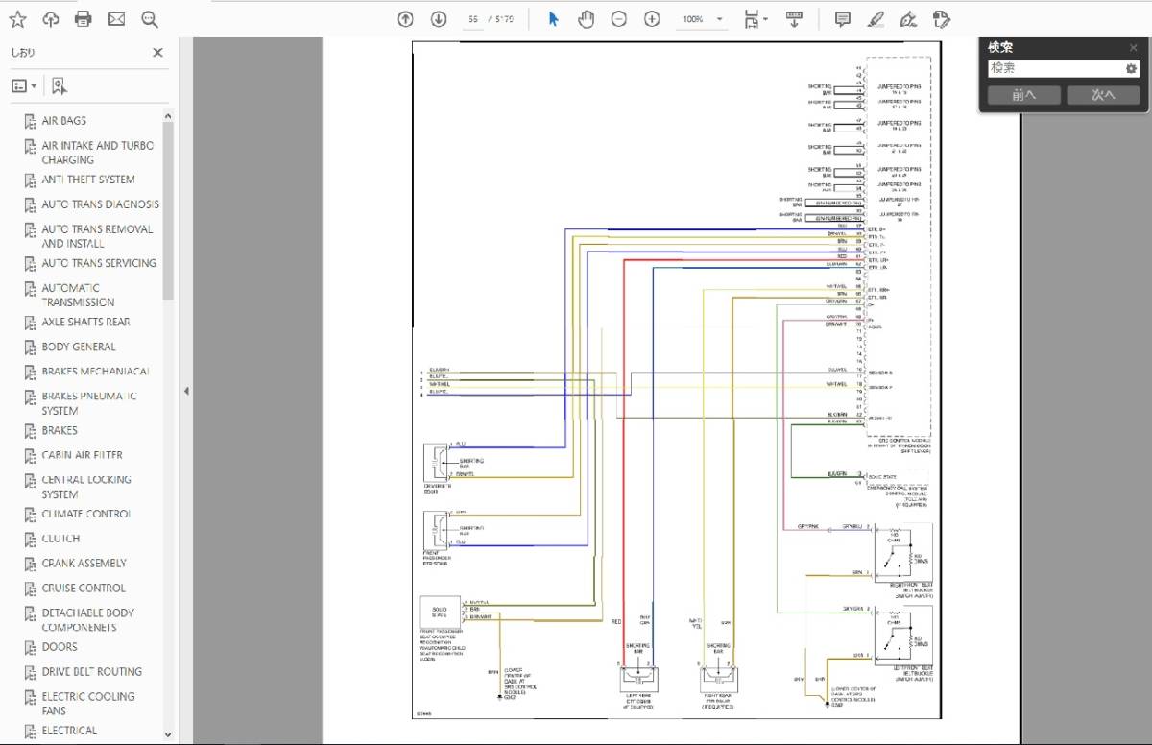Screen dimensions: 1152x745
Task: Click the page number input field
Action: tap(472, 19)
